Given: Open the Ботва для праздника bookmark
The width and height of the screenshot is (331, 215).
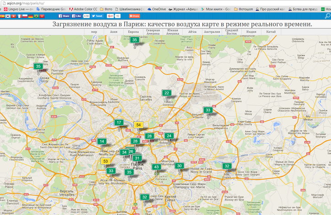Looking at the screenshot, I should tap(303, 9).
